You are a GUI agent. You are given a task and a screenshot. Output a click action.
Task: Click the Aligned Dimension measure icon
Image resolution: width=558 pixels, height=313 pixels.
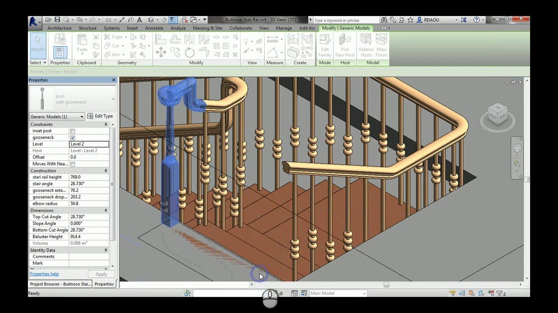tap(272, 39)
